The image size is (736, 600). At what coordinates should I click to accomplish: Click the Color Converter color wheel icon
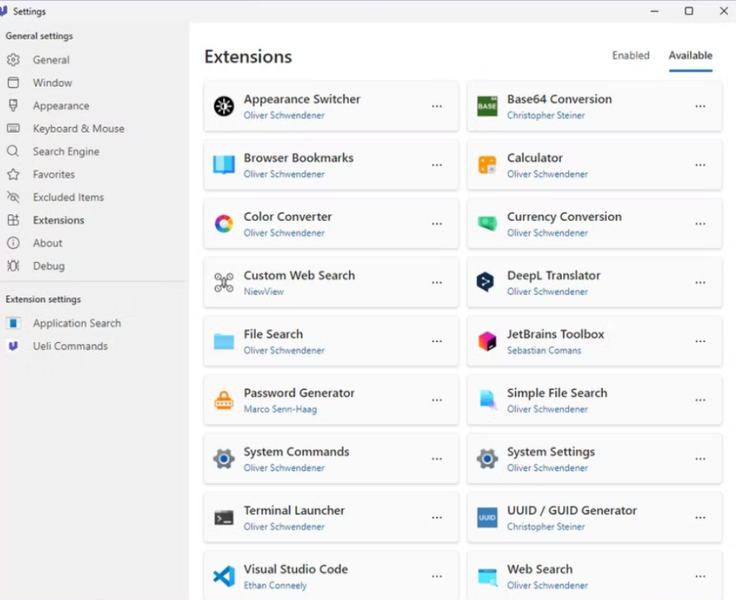[223, 224]
